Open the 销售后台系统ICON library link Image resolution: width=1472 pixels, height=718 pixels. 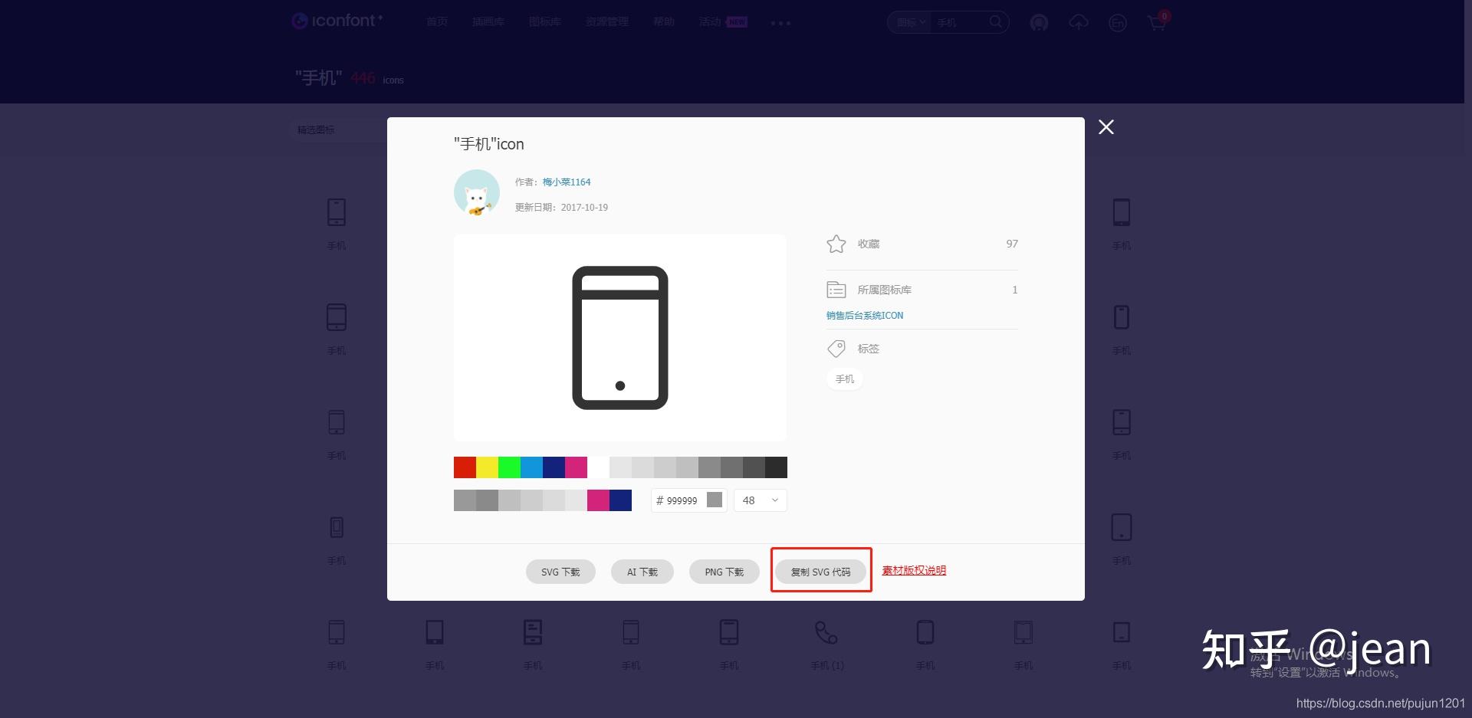tap(865, 316)
